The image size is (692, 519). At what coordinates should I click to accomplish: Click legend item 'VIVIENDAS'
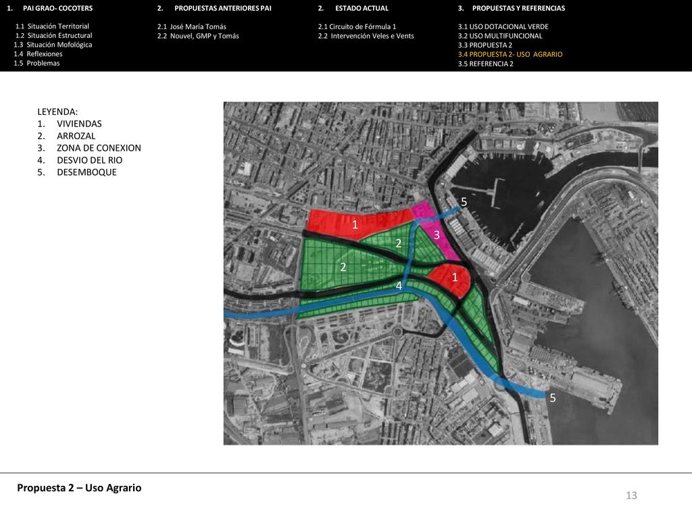[x=79, y=124]
